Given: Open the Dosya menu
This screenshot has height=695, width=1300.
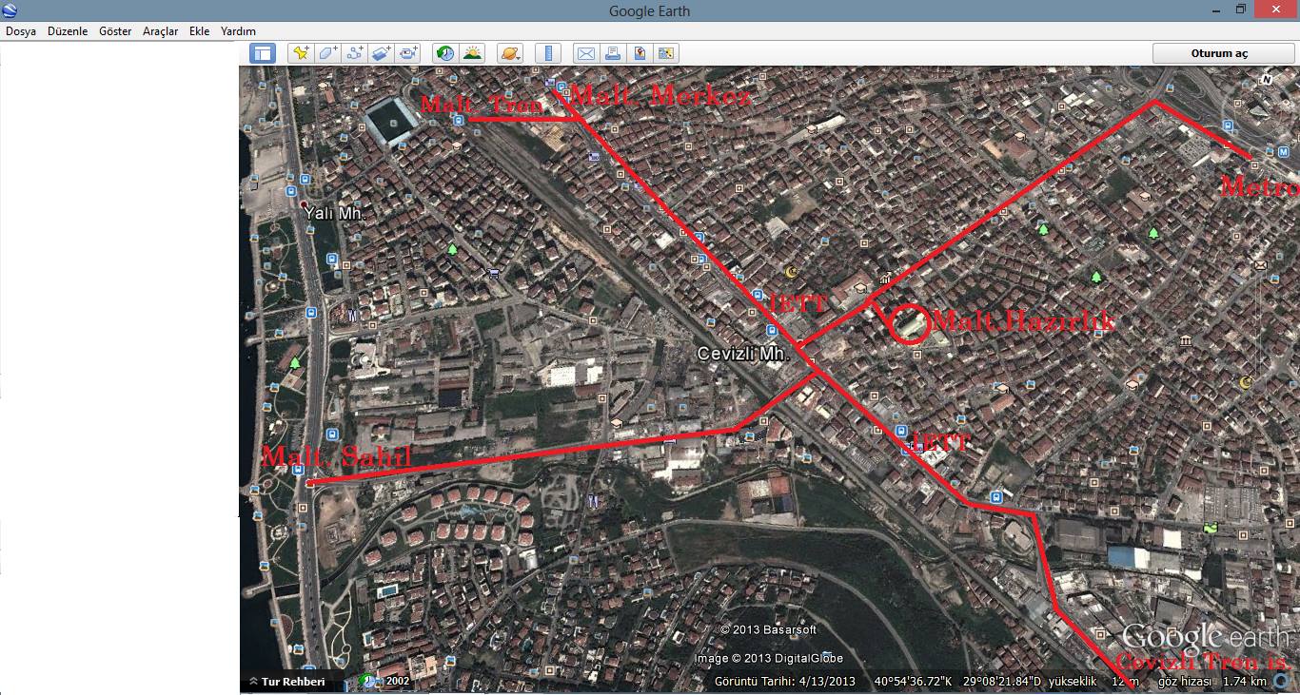Looking at the screenshot, I should (x=21, y=31).
